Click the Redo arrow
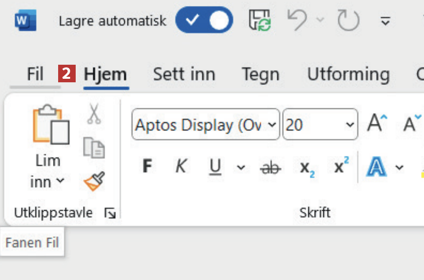The width and height of the screenshot is (424, 280). [x=348, y=21]
